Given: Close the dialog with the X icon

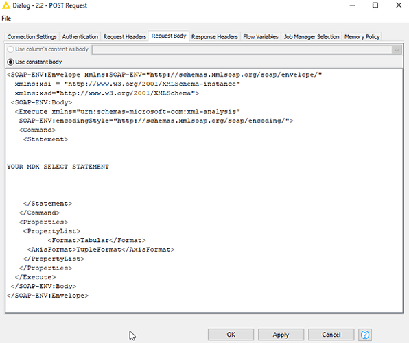Looking at the screenshot, I should pyautogui.click(x=399, y=5).
